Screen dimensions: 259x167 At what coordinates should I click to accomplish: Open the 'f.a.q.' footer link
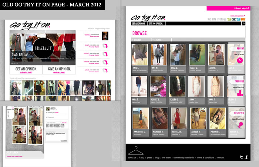point(141,158)
